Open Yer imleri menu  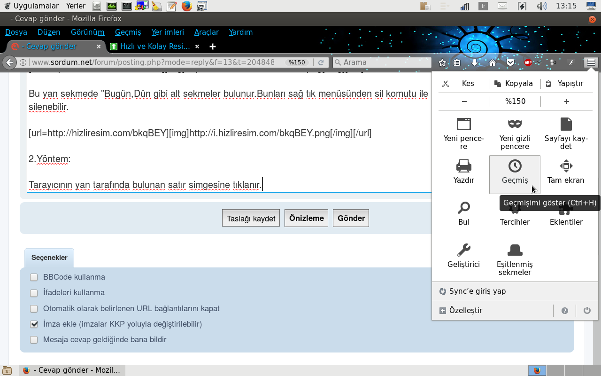pos(168,32)
